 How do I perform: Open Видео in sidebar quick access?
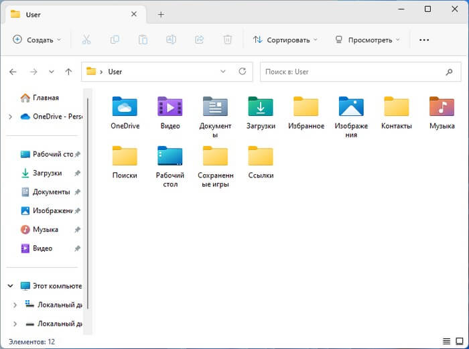tap(36, 249)
